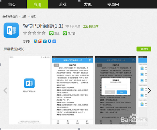Open more share options plus icon
The image size is (157, 130).
coord(54,41)
